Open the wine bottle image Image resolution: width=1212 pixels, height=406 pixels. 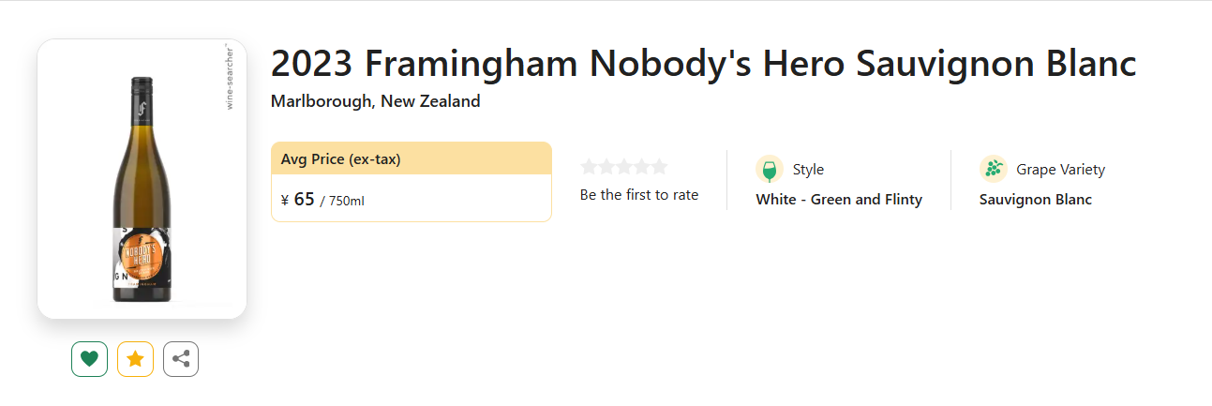pos(142,188)
